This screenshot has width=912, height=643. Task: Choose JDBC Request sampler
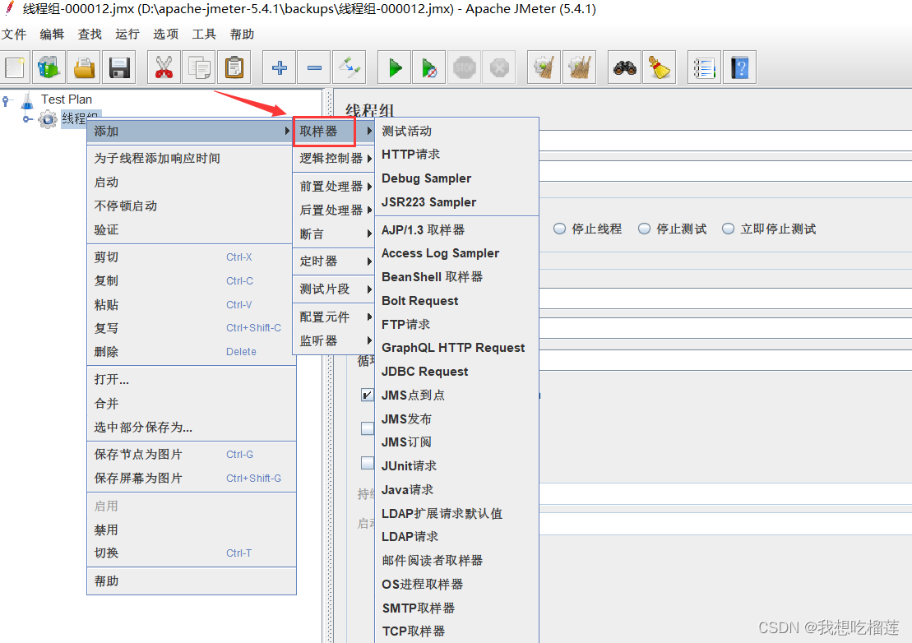point(456,371)
